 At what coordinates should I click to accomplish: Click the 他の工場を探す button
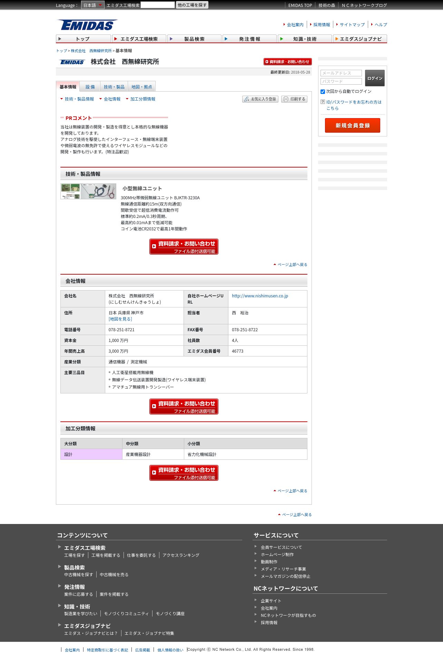(192, 5)
